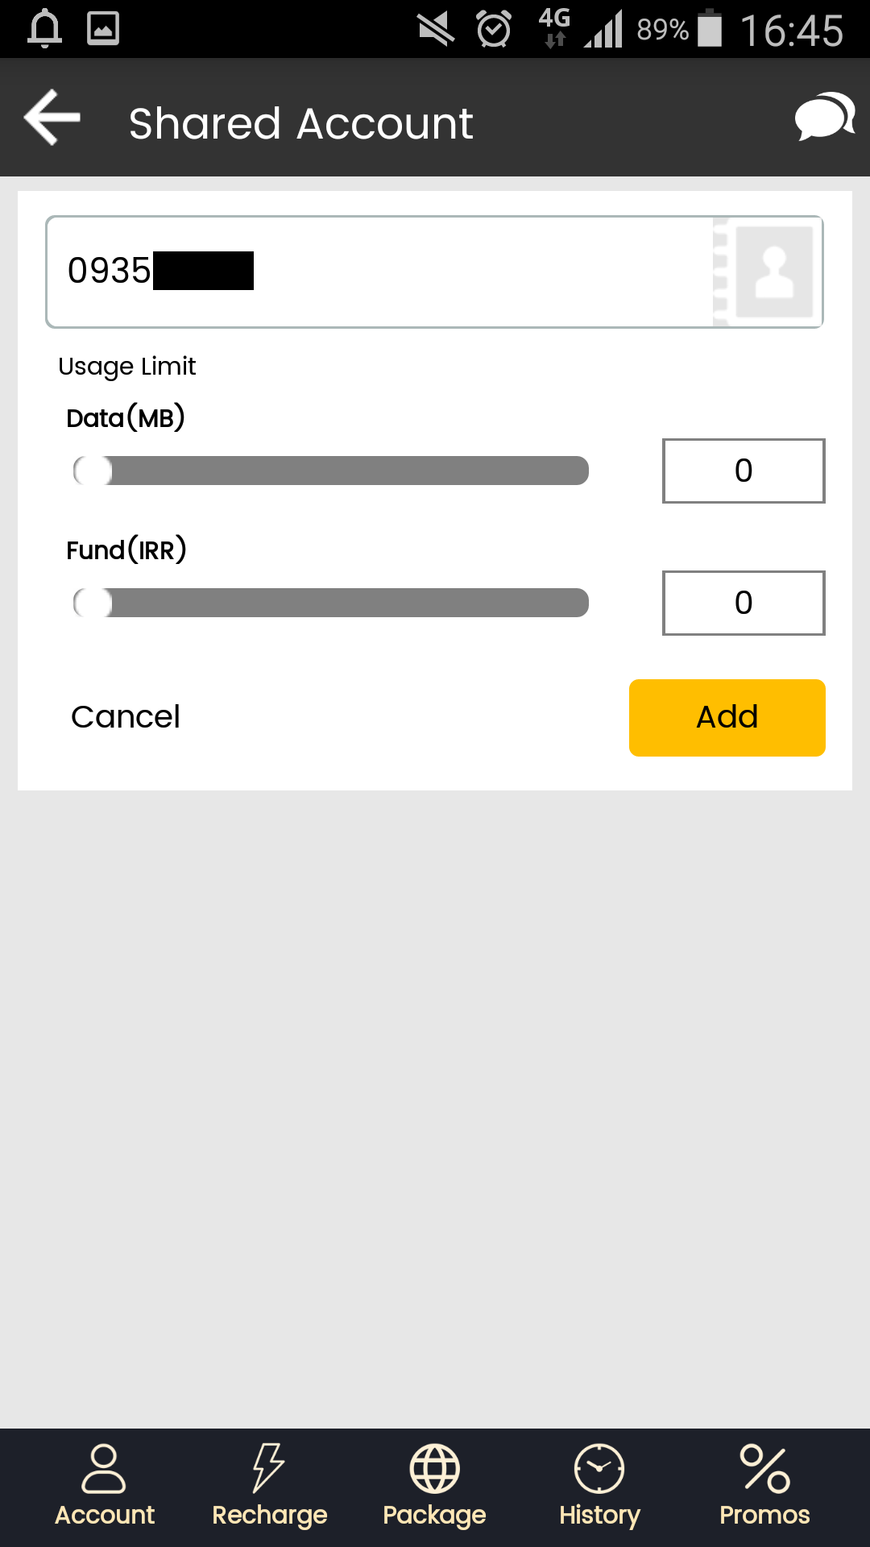The width and height of the screenshot is (870, 1547).
Task: Open contacts picker icon
Action: (x=772, y=272)
